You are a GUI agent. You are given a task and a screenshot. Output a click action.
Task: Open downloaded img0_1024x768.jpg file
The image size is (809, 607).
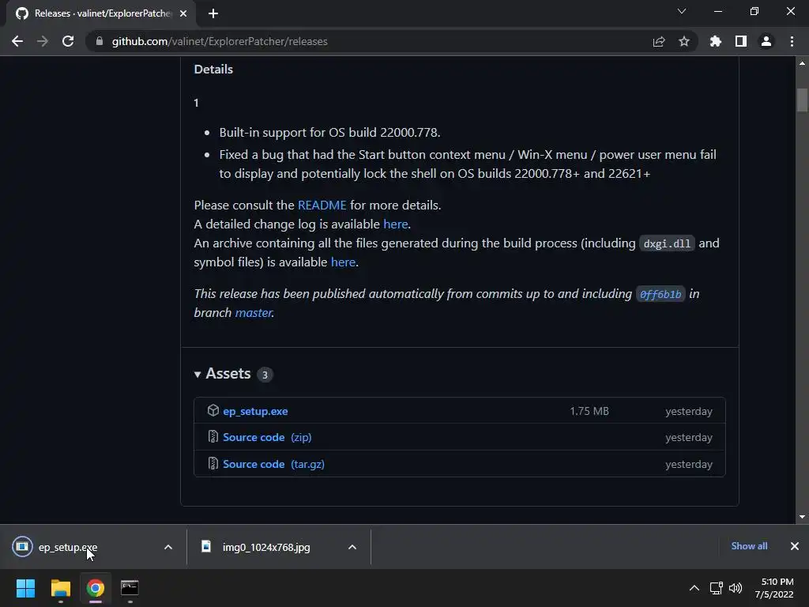coord(266,547)
